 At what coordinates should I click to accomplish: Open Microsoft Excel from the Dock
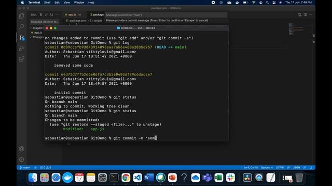[x=219, y=178]
